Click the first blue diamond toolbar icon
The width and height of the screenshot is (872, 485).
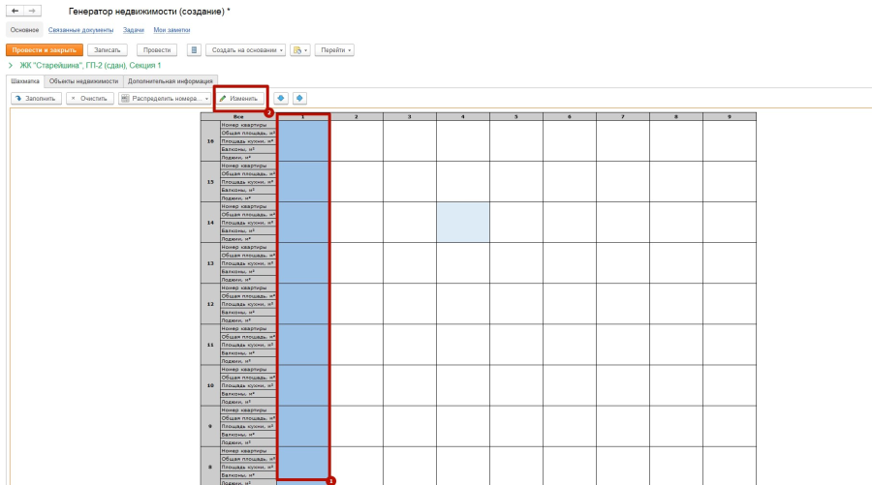pos(280,98)
